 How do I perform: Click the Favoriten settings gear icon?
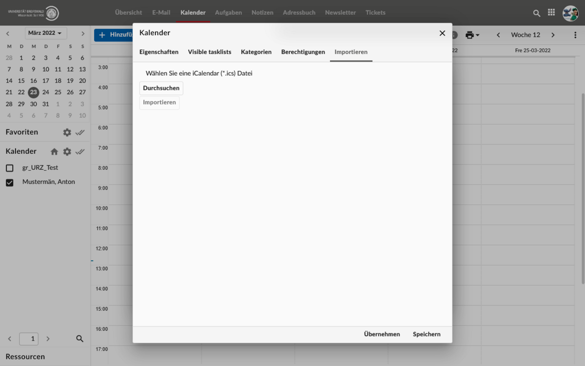point(67,132)
